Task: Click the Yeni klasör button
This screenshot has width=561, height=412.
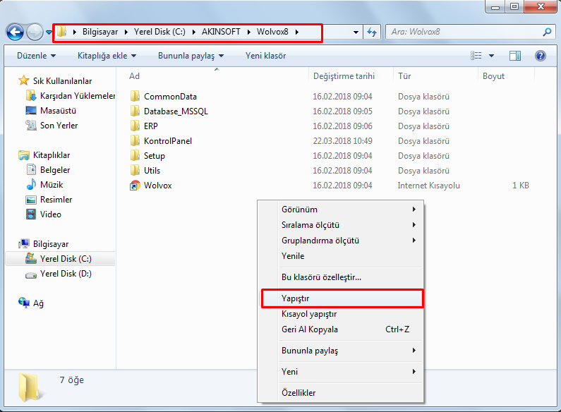Action: (265, 56)
